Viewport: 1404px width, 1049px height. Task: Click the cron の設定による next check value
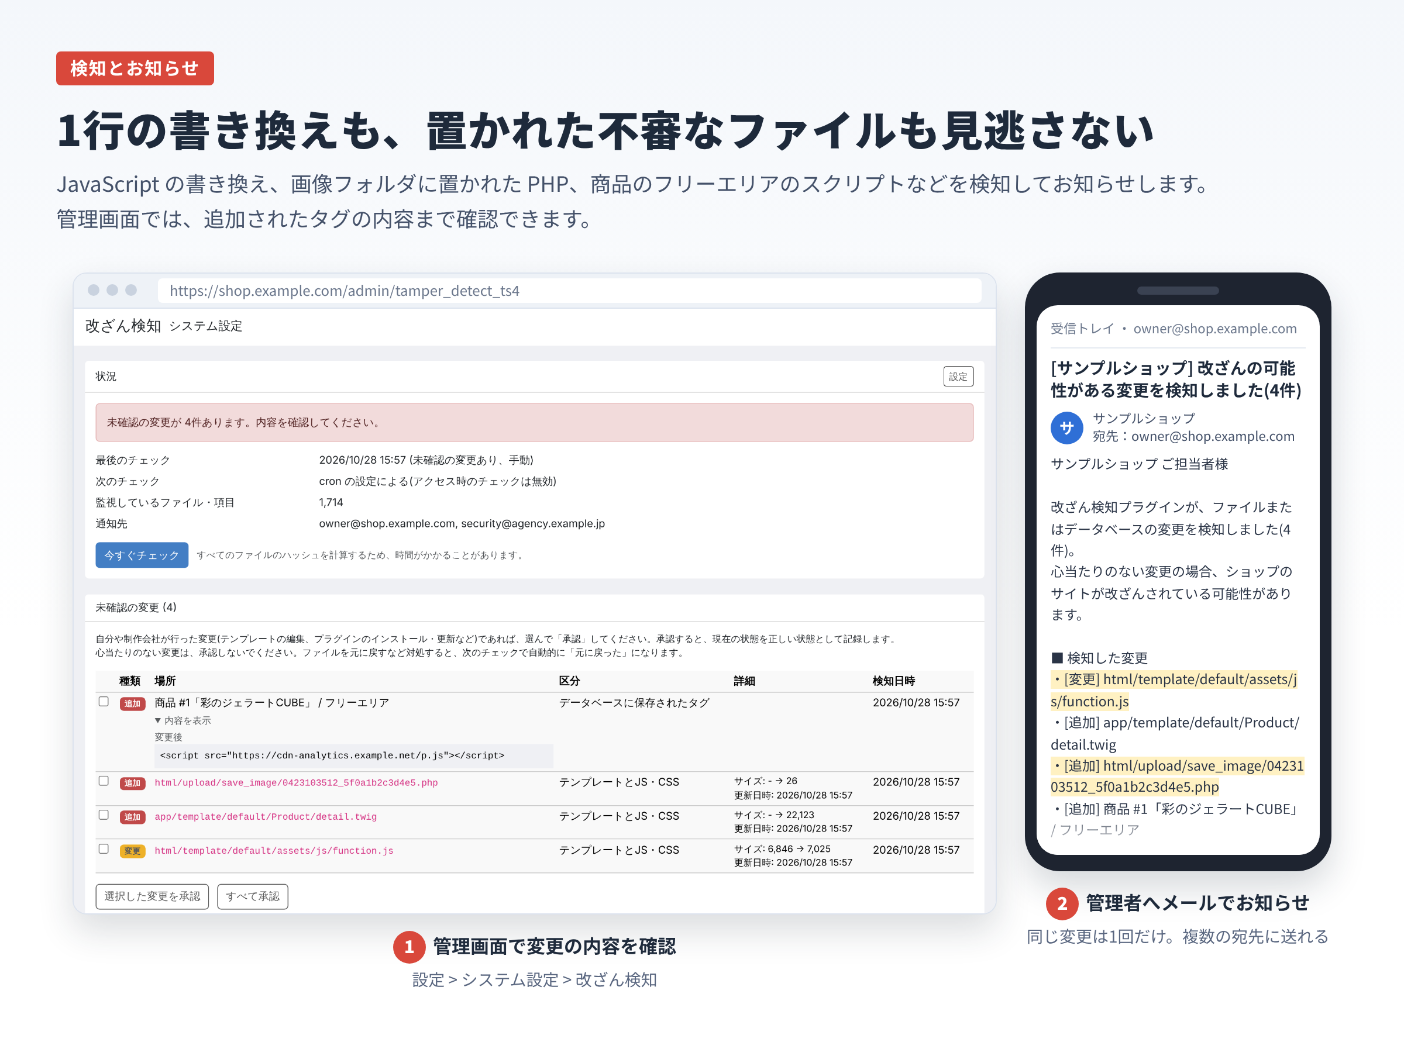click(x=438, y=481)
